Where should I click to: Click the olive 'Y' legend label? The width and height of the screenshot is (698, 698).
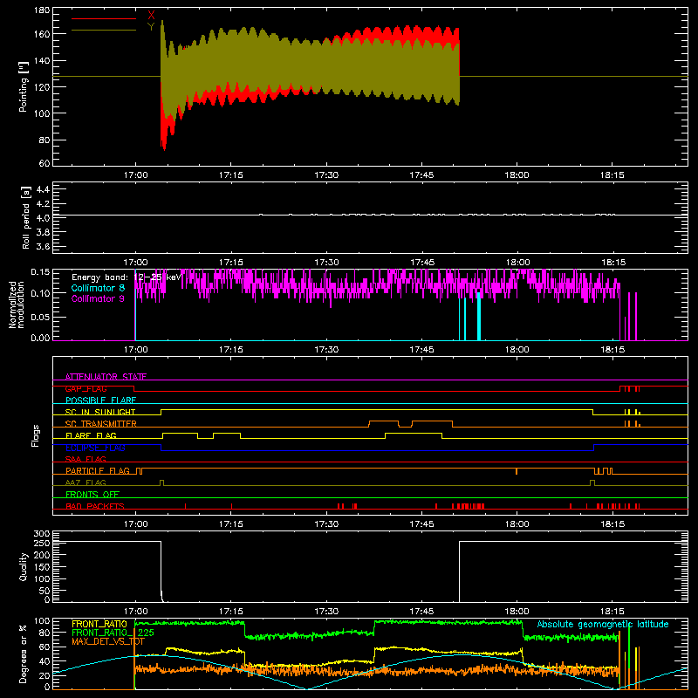click(151, 27)
